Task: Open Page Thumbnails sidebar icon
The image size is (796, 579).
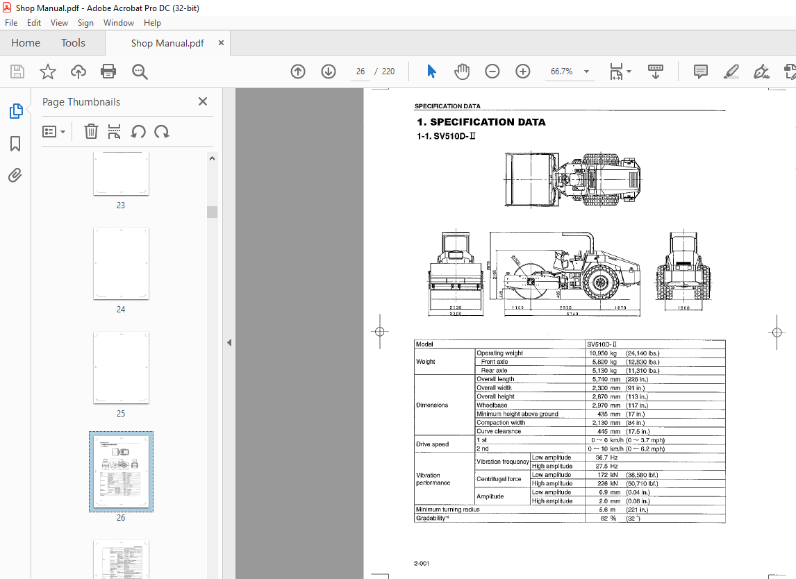Action: click(16, 110)
